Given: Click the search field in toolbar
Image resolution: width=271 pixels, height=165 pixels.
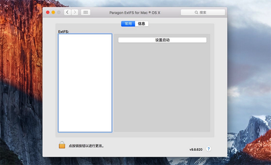Looking at the screenshot, I should click(203, 13).
